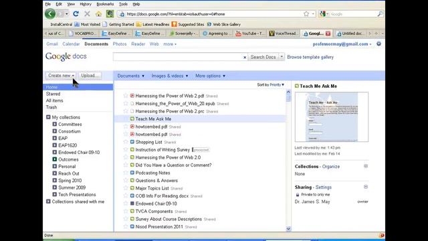This screenshot has height=241, width=428.
Task: Open the Tech Presentations collection
Action: (x=77, y=195)
